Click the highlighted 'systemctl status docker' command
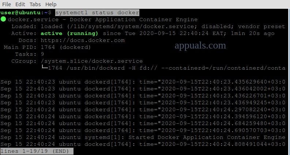 97,13
